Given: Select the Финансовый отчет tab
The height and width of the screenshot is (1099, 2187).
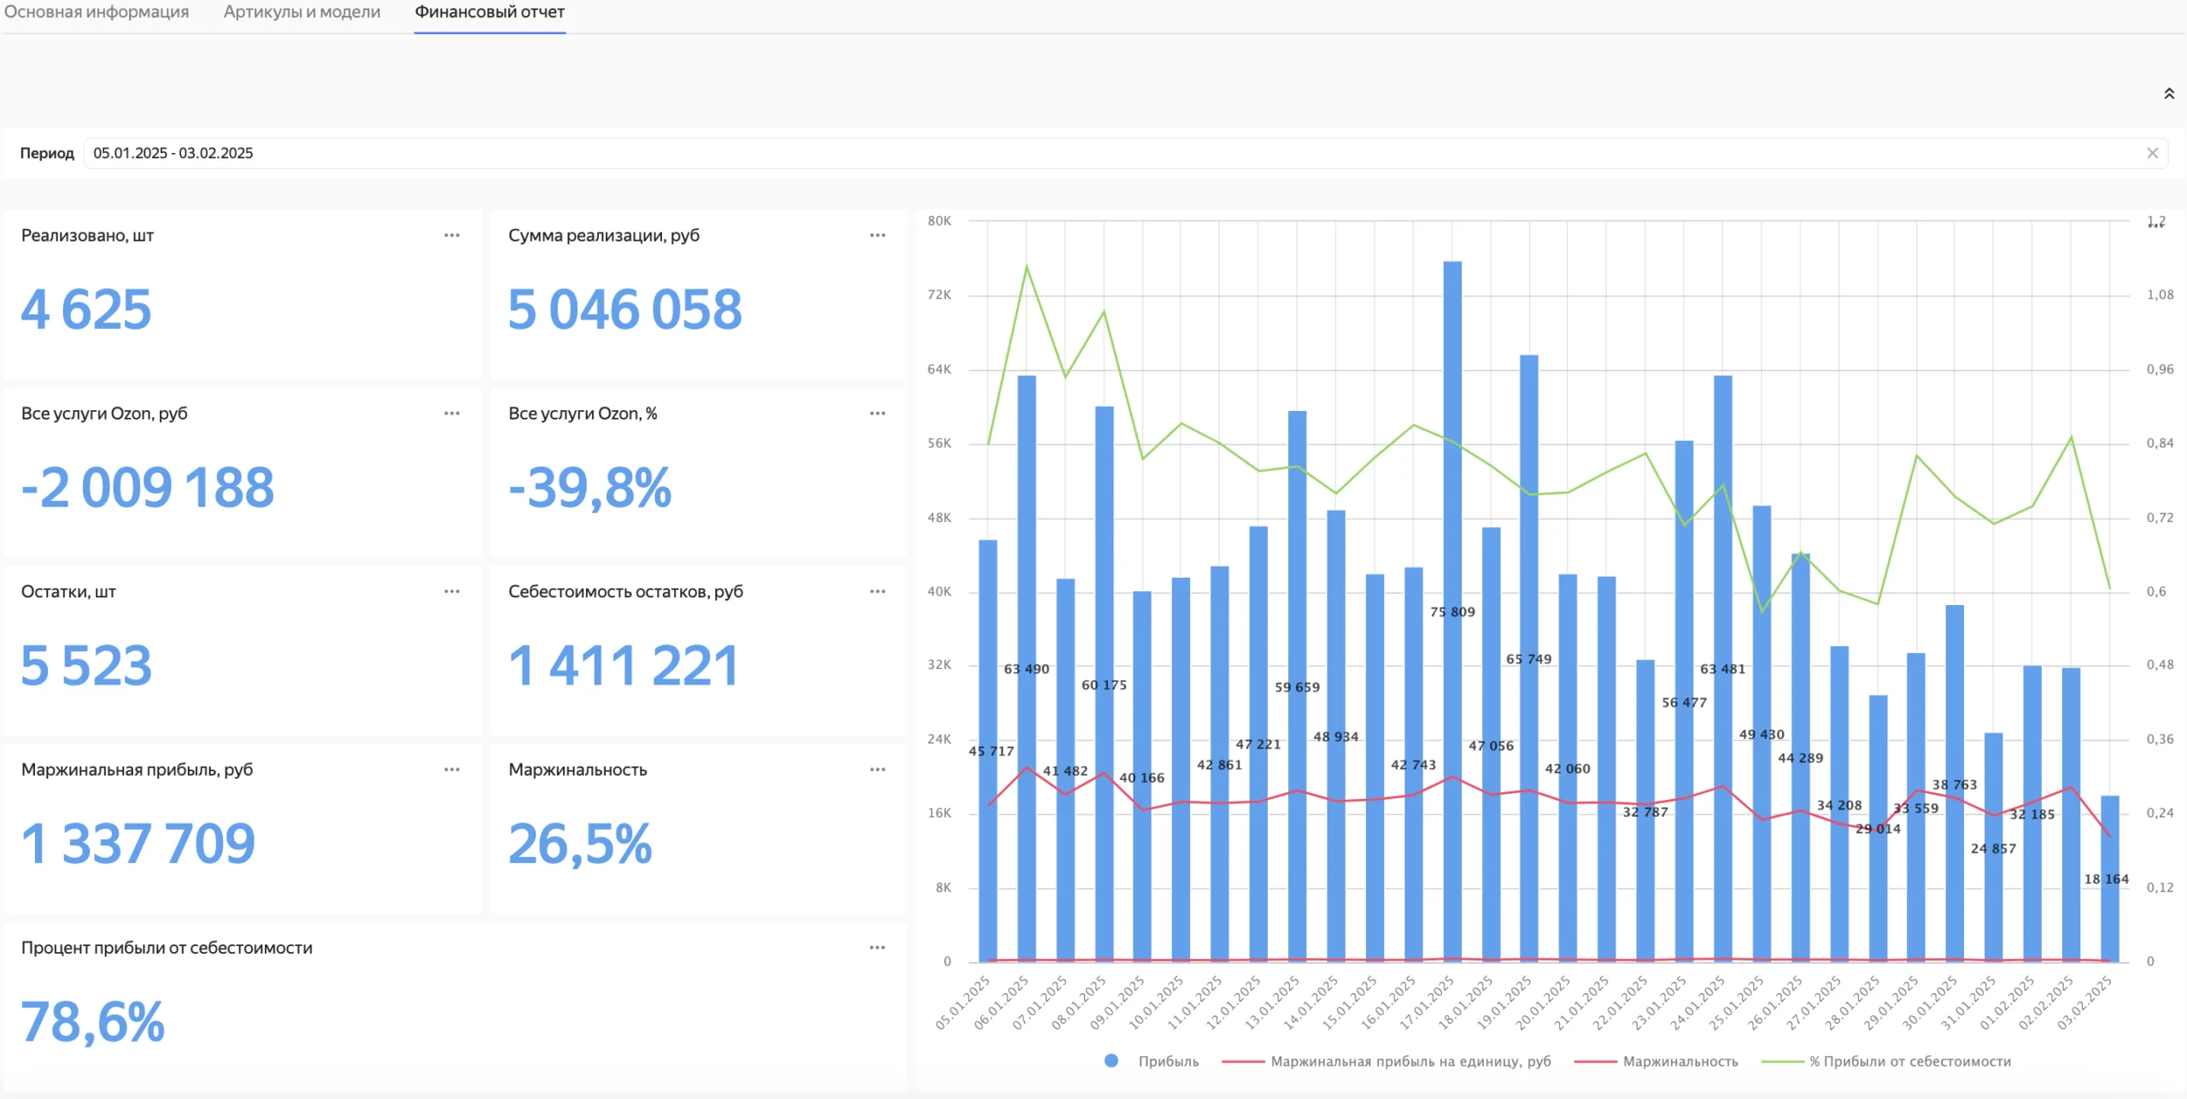Looking at the screenshot, I should click(490, 12).
